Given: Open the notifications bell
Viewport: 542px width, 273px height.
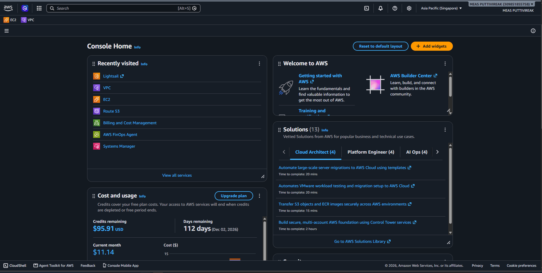Looking at the screenshot, I should (x=381, y=8).
